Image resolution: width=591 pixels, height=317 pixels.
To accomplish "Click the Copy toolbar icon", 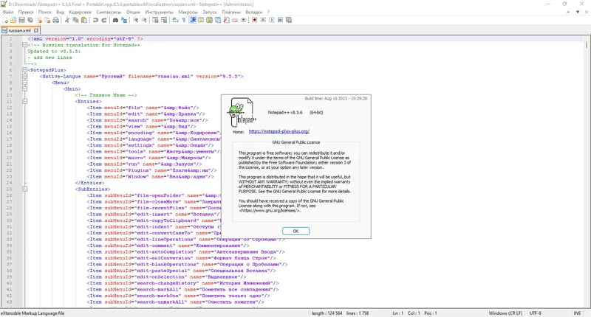I will [75, 20].
